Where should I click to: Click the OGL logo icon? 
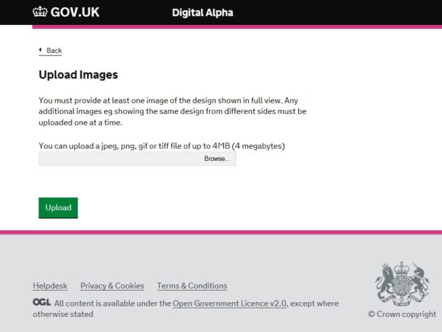click(x=42, y=302)
